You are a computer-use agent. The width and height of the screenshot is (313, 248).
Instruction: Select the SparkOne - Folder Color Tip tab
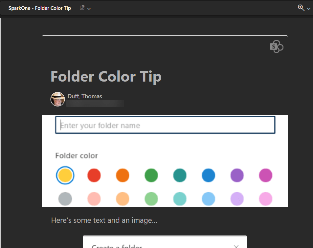[40, 8]
